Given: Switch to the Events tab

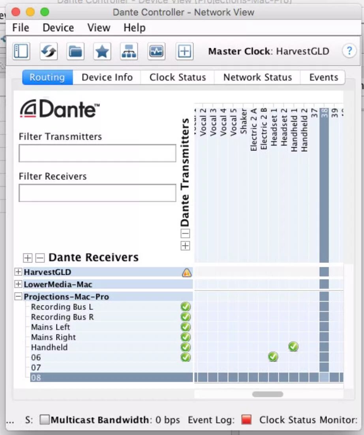Looking at the screenshot, I should (323, 77).
